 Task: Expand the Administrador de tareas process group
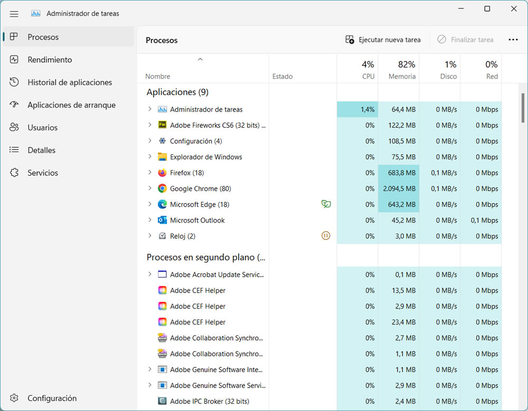pyautogui.click(x=150, y=109)
